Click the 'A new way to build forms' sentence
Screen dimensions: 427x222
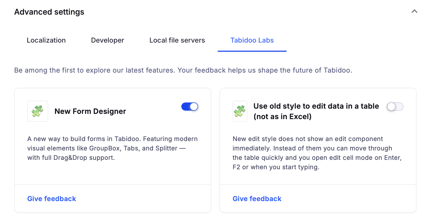pyautogui.click(x=112, y=139)
